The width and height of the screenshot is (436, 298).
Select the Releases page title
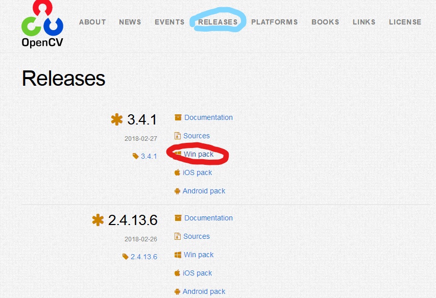click(x=64, y=79)
